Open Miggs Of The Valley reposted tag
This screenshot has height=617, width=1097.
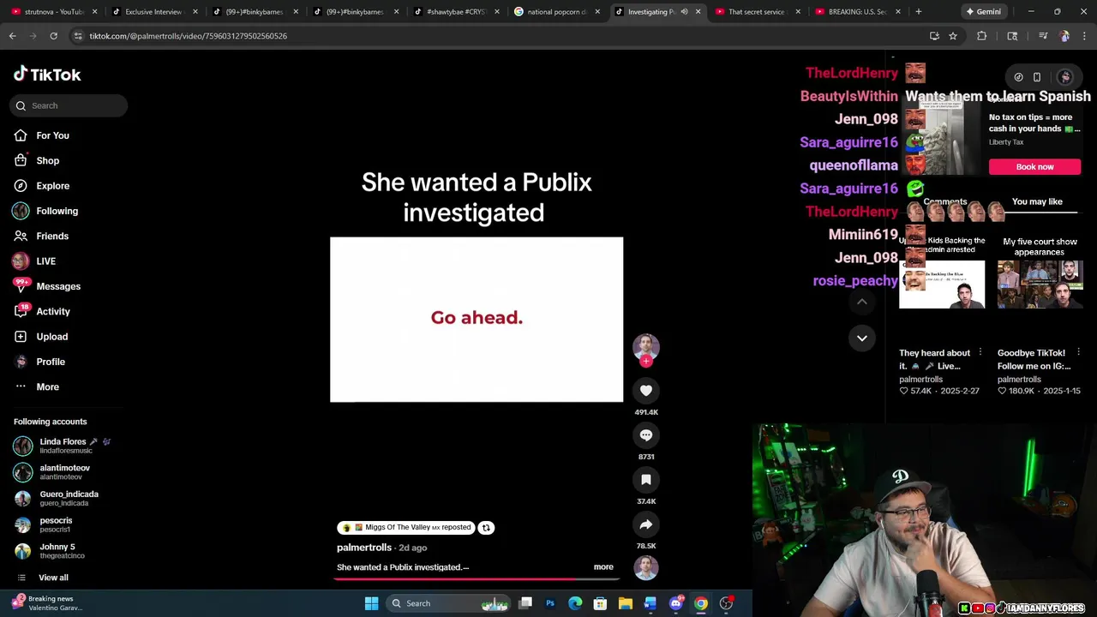tap(406, 528)
